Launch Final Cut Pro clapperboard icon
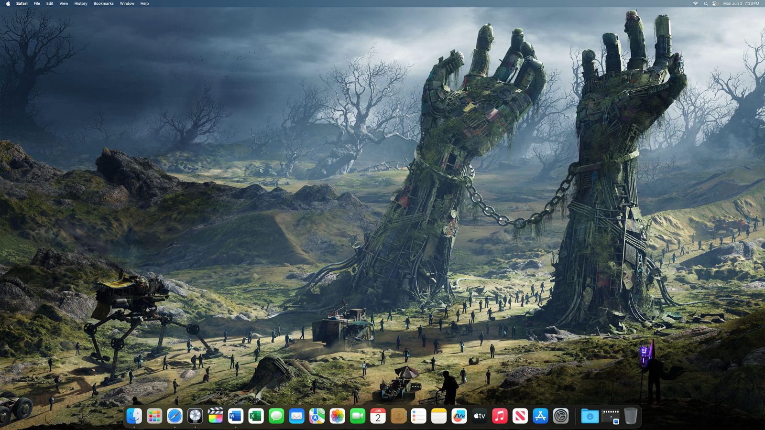 click(215, 416)
